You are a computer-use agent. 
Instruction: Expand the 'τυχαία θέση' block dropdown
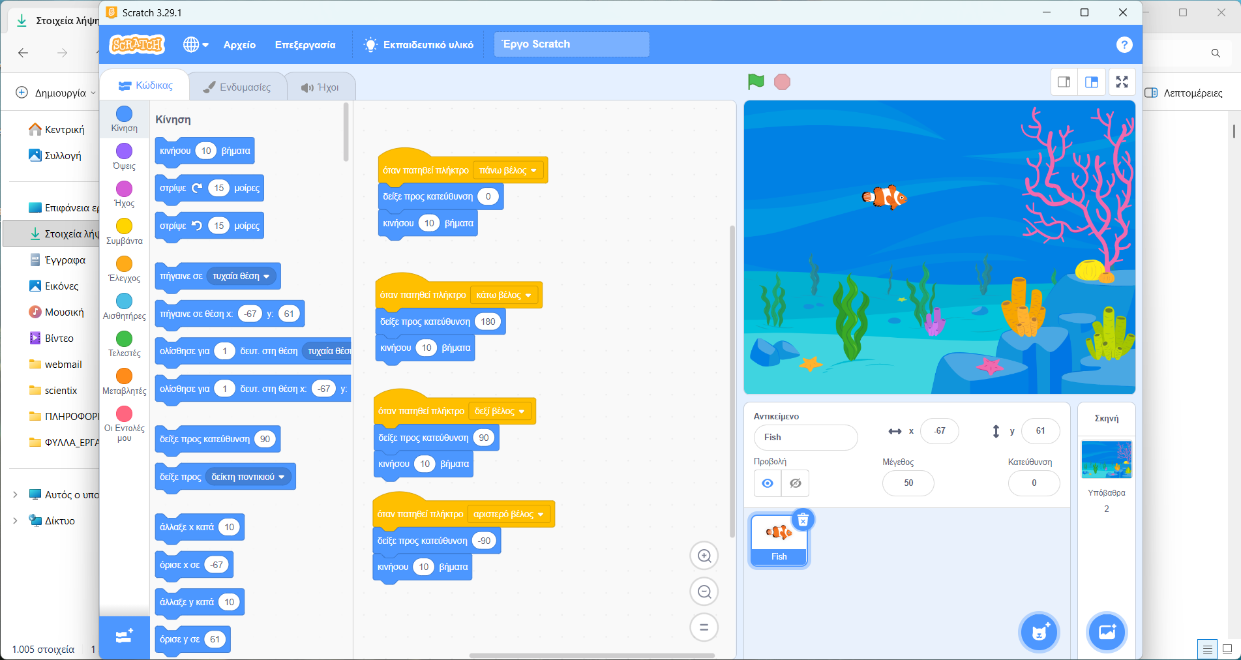[241, 277]
